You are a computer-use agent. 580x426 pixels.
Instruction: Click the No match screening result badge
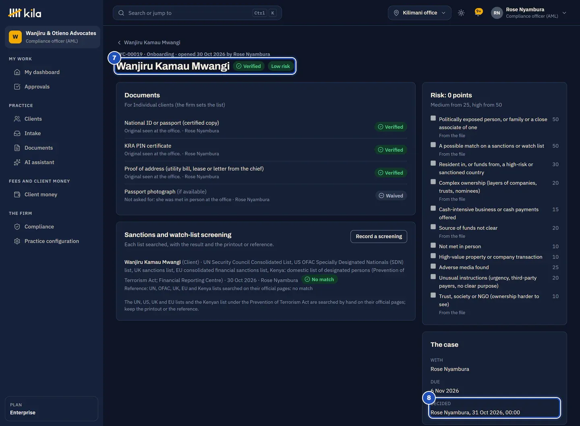319,280
